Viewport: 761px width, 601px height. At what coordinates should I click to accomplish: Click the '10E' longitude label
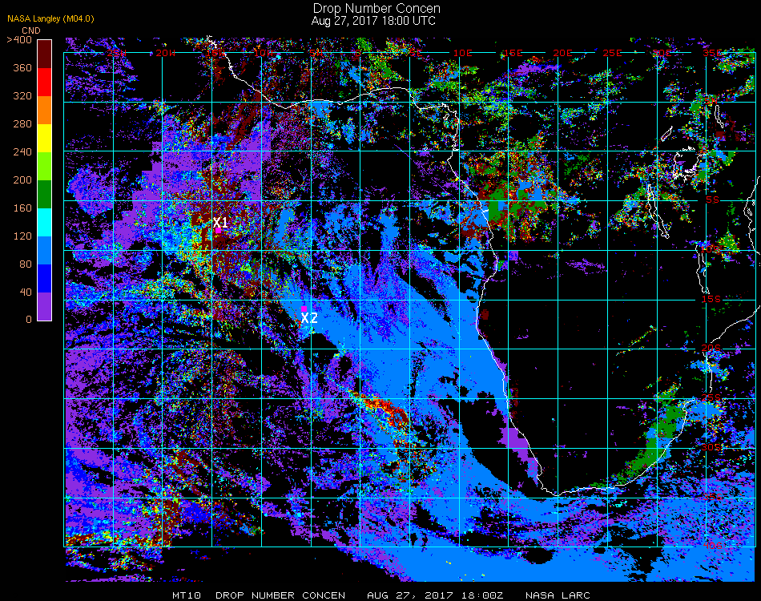pos(462,53)
